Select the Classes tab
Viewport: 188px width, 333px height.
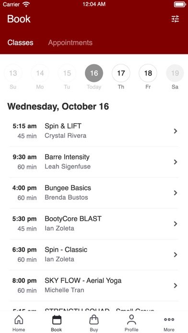[21, 43]
